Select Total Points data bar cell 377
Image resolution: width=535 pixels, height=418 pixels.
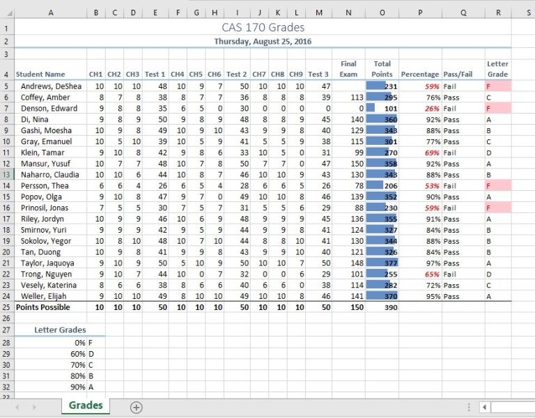click(382, 263)
